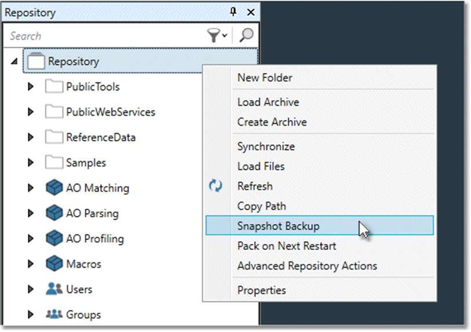Click the search magnifier icon

click(x=247, y=35)
